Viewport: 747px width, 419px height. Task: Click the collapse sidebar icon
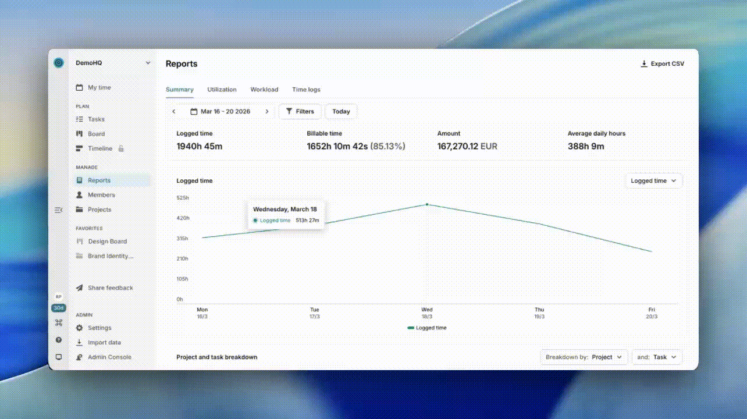(x=58, y=210)
